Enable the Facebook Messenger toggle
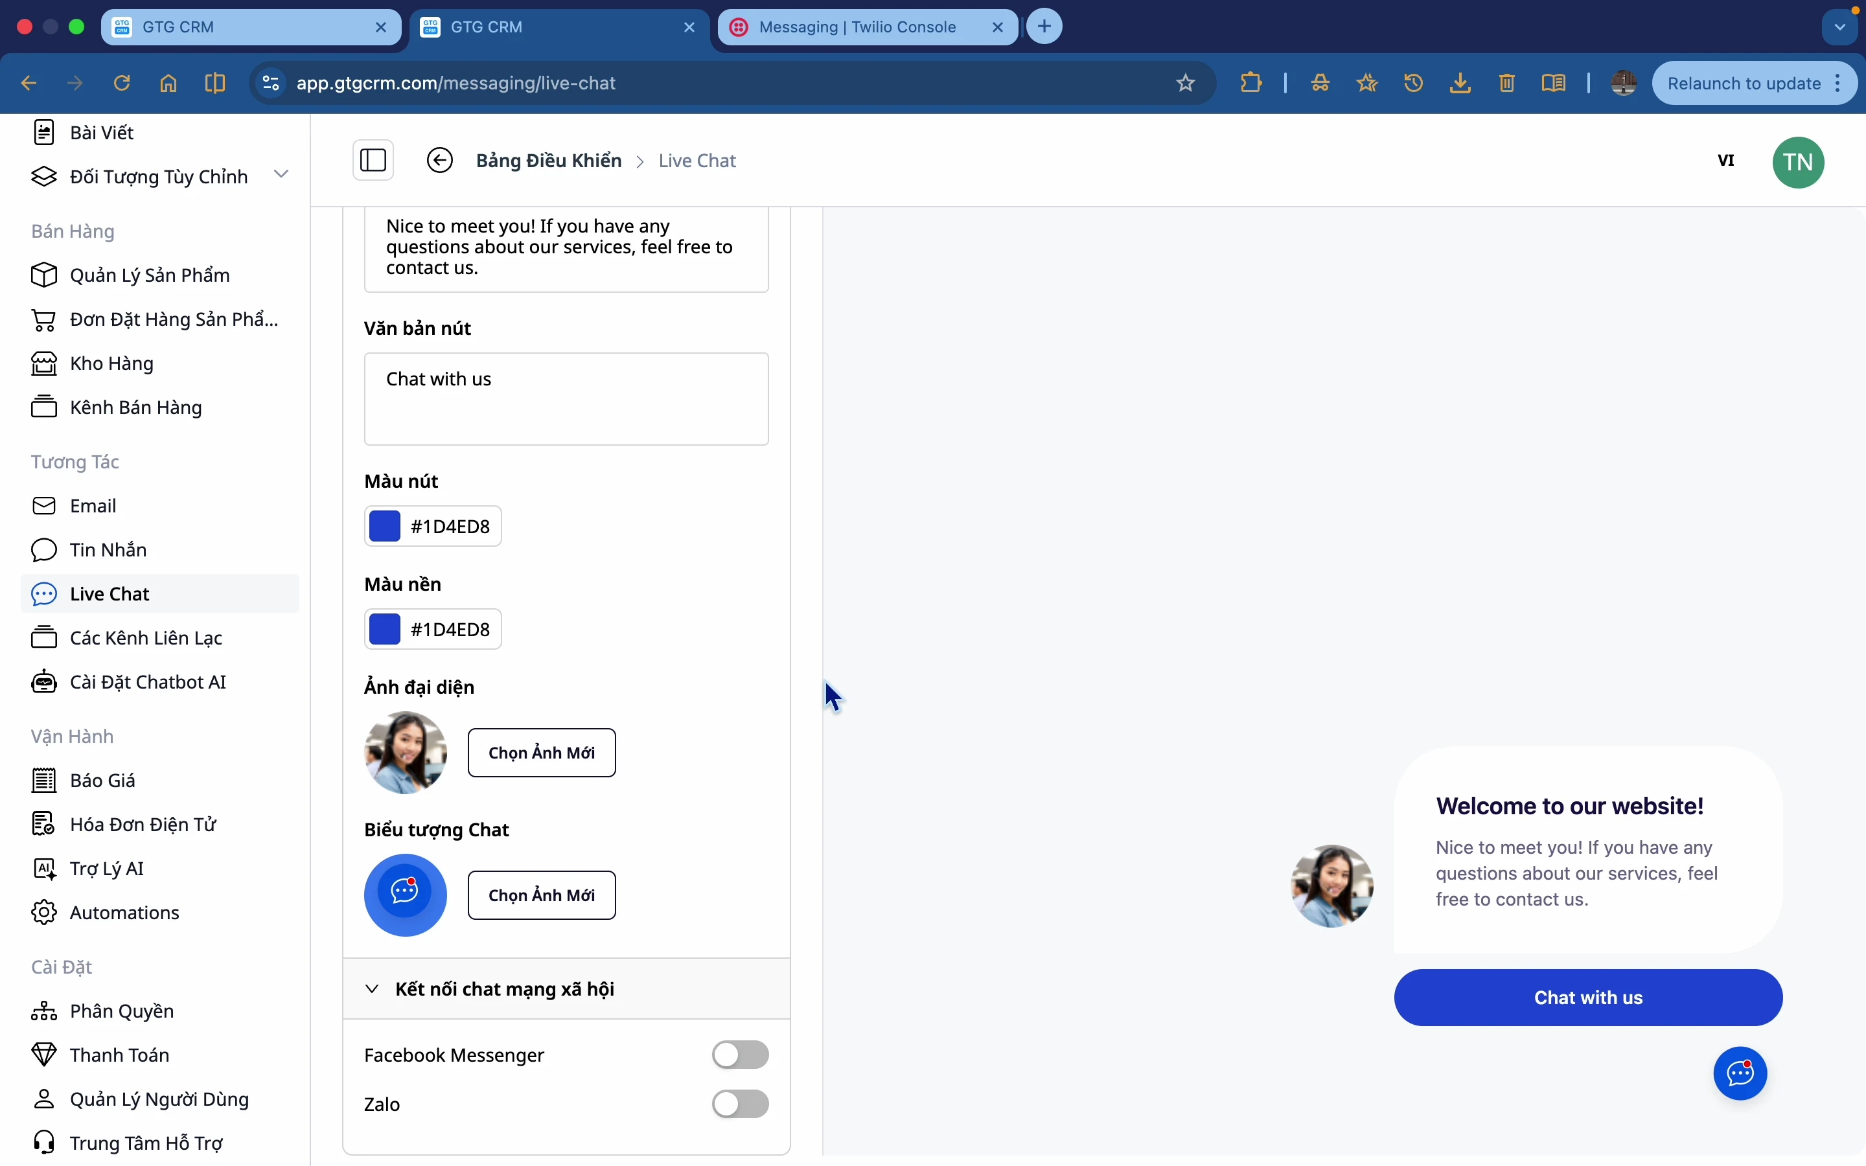Viewport: 1866px width, 1166px height. click(739, 1054)
